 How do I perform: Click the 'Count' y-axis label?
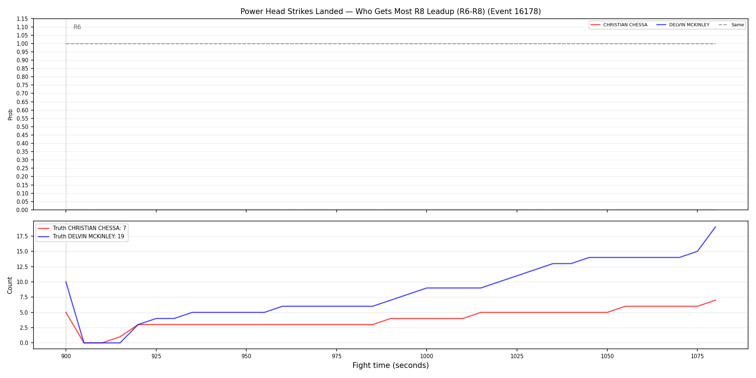point(10,285)
